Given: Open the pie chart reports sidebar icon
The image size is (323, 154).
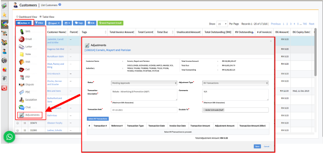Looking at the screenshot, I should 4,69.
